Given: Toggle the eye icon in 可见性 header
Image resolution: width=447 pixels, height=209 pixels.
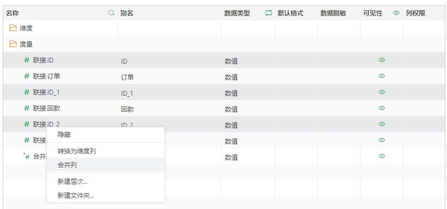Looking at the screenshot, I should pos(396,13).
